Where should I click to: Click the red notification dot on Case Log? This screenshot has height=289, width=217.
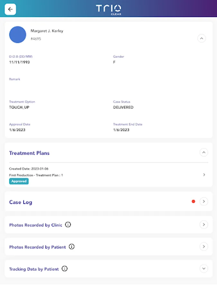pyautogui.click(x=194, y=202)
